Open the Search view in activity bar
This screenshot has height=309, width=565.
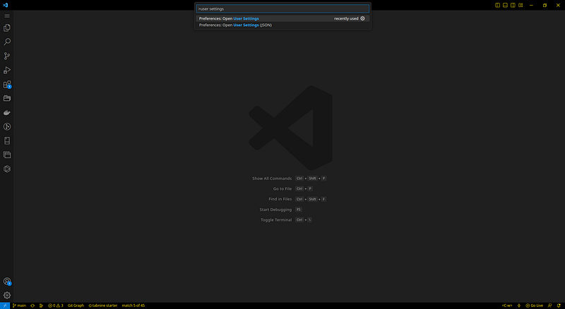(x=7, y=42)
